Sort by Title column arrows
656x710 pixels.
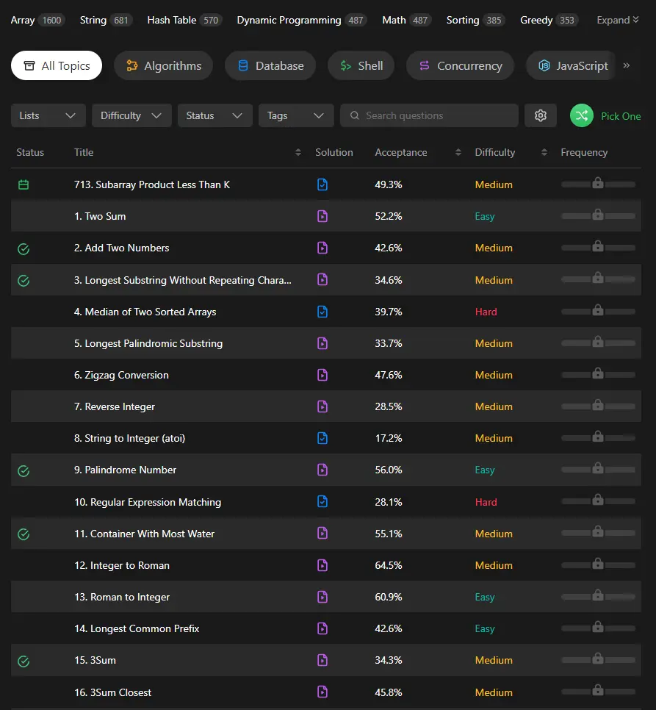tap(298, 152)
